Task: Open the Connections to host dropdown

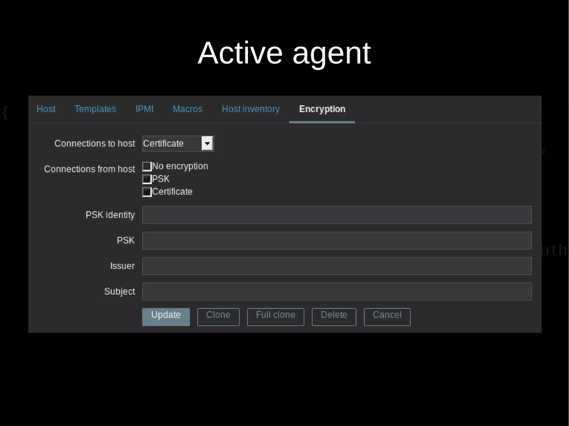Action: tap(178, 143)
